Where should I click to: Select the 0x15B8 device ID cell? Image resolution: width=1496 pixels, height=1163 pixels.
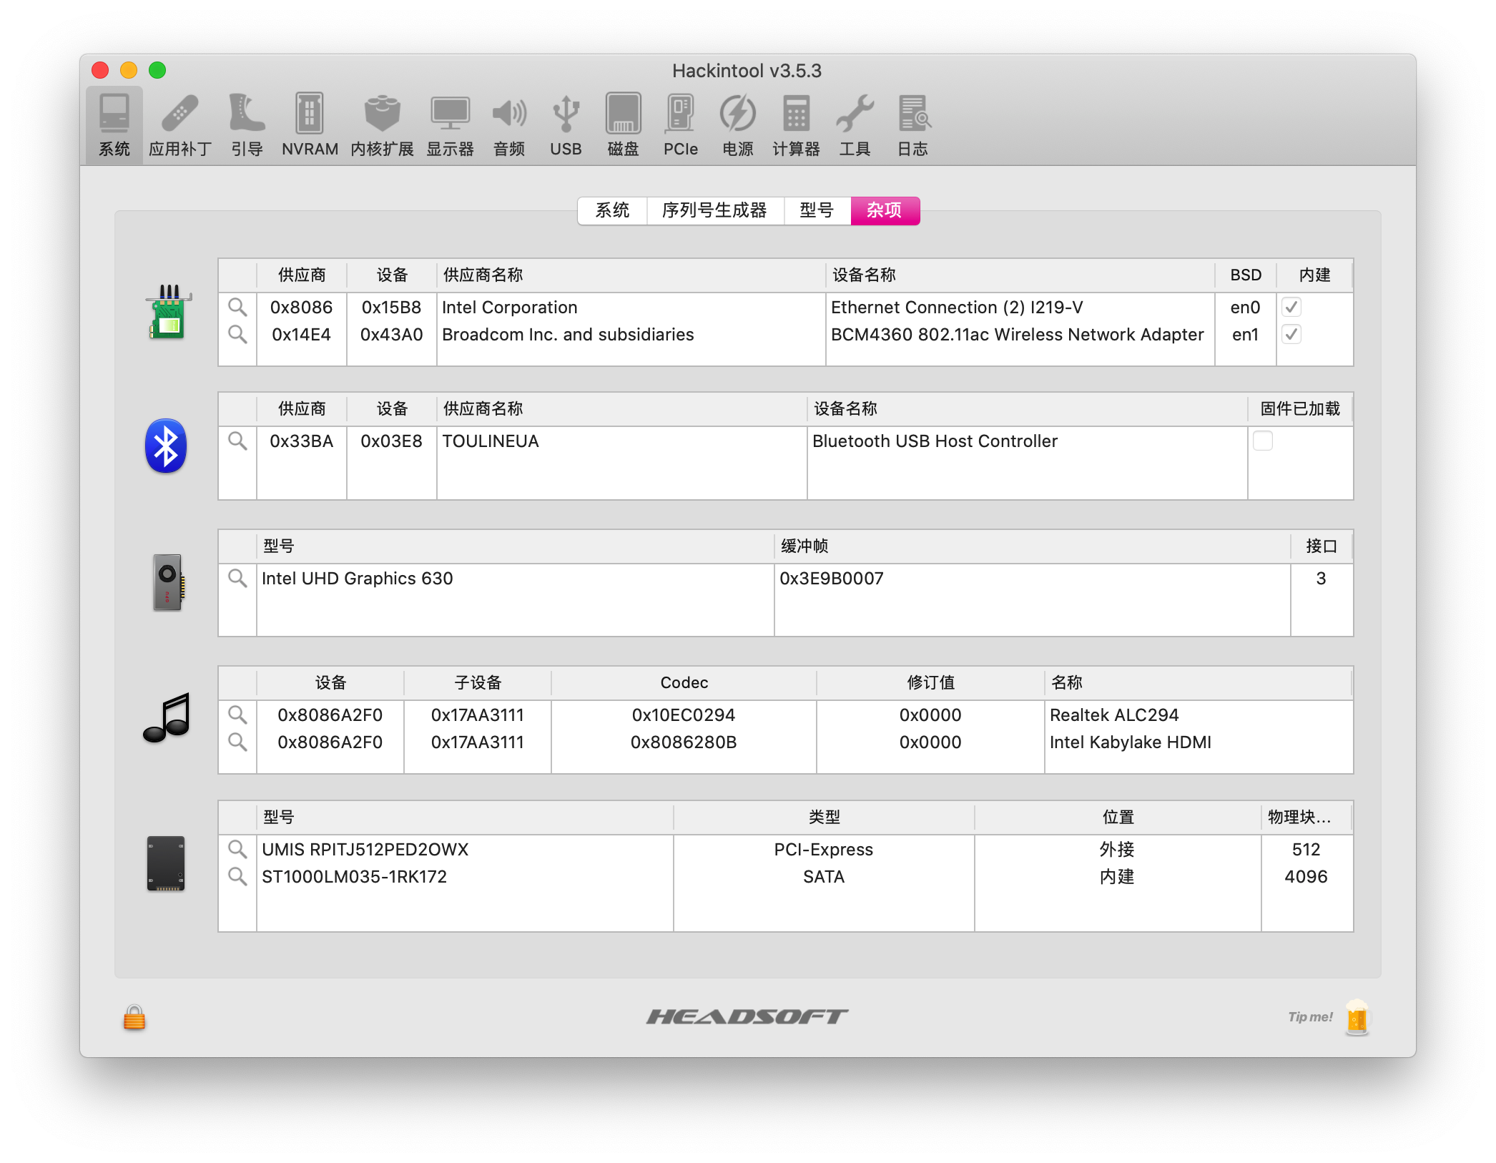tap(391, 308)
